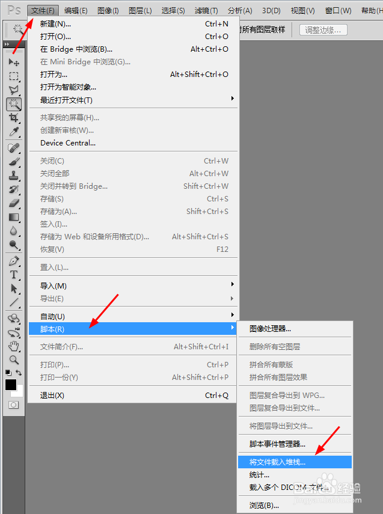
Task: Select the Brush tool
Action: [x=14, y=162]
